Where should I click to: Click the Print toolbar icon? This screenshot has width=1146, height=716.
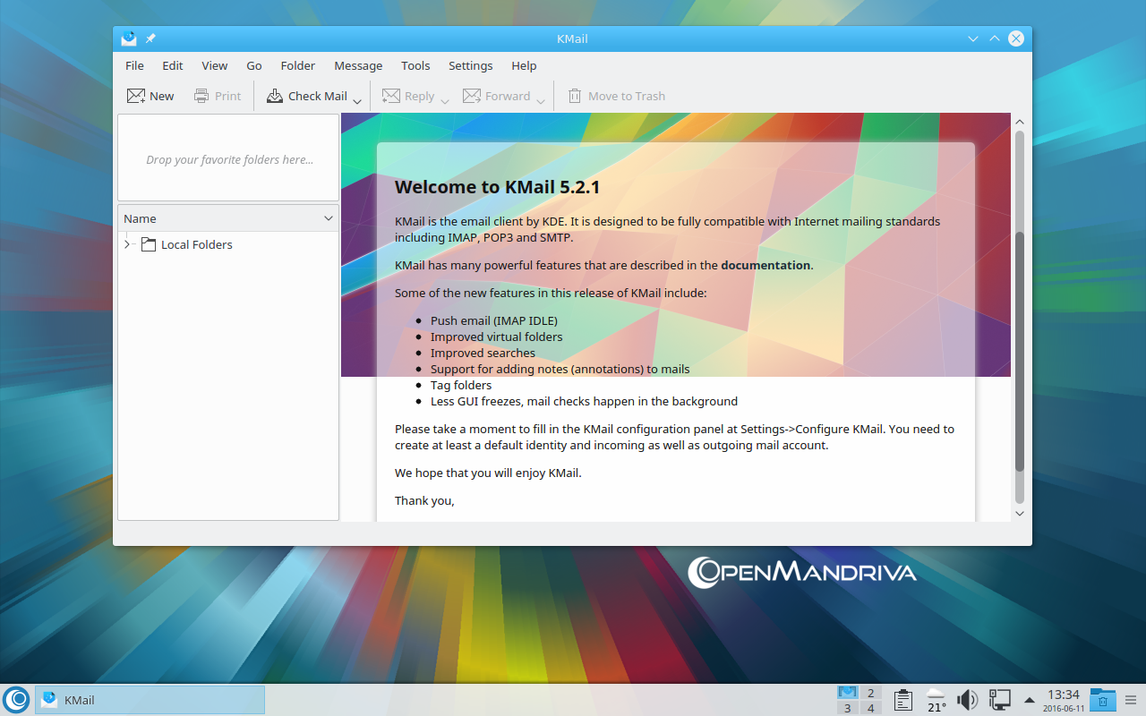tap(201, 96)
